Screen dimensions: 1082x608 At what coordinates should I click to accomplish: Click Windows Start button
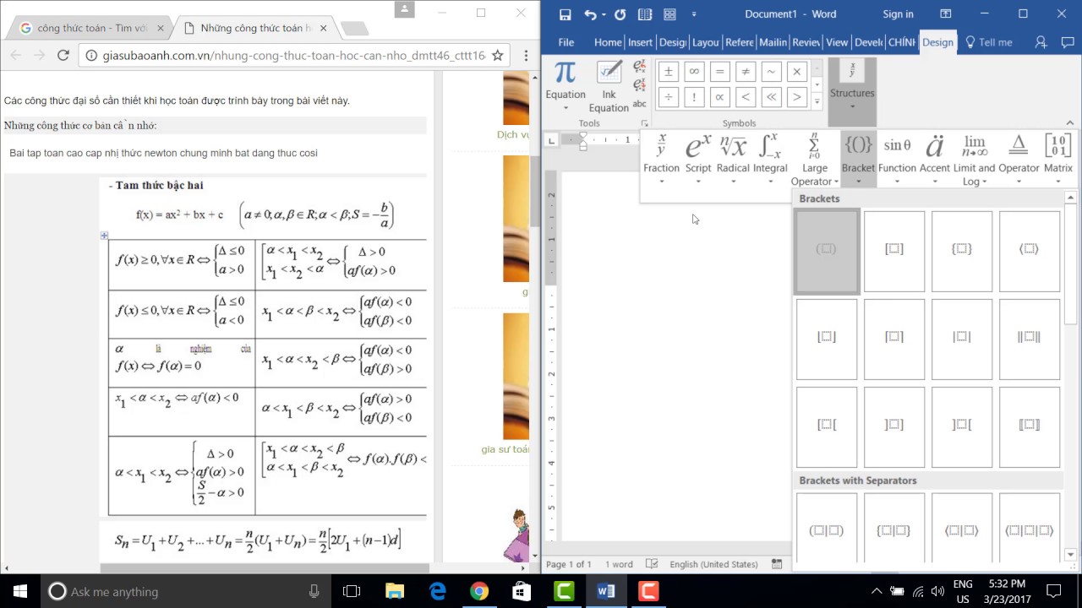point(20,591)
